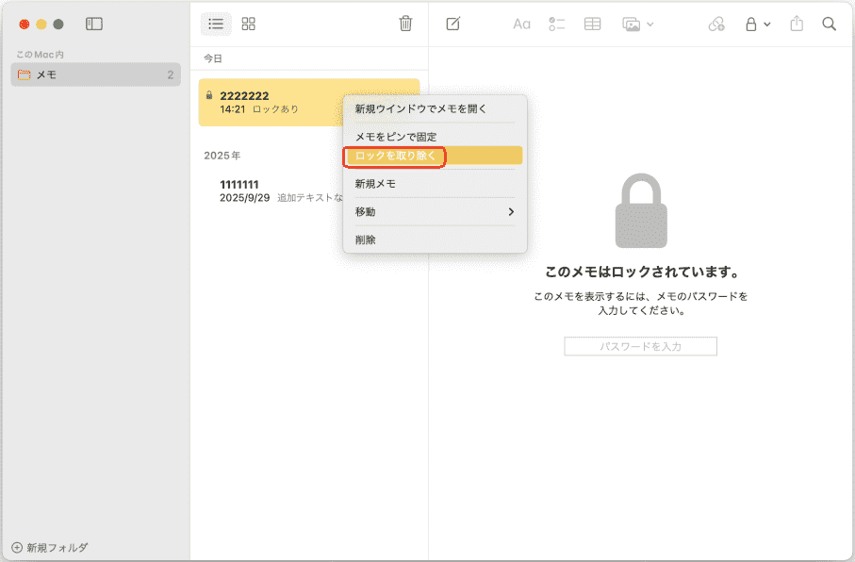Delete note using trash icon
The image size is (855, 562).
coord(405,24)
